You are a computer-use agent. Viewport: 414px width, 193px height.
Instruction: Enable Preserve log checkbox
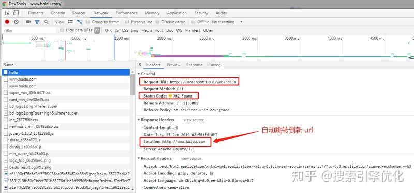tap(127, 22)
